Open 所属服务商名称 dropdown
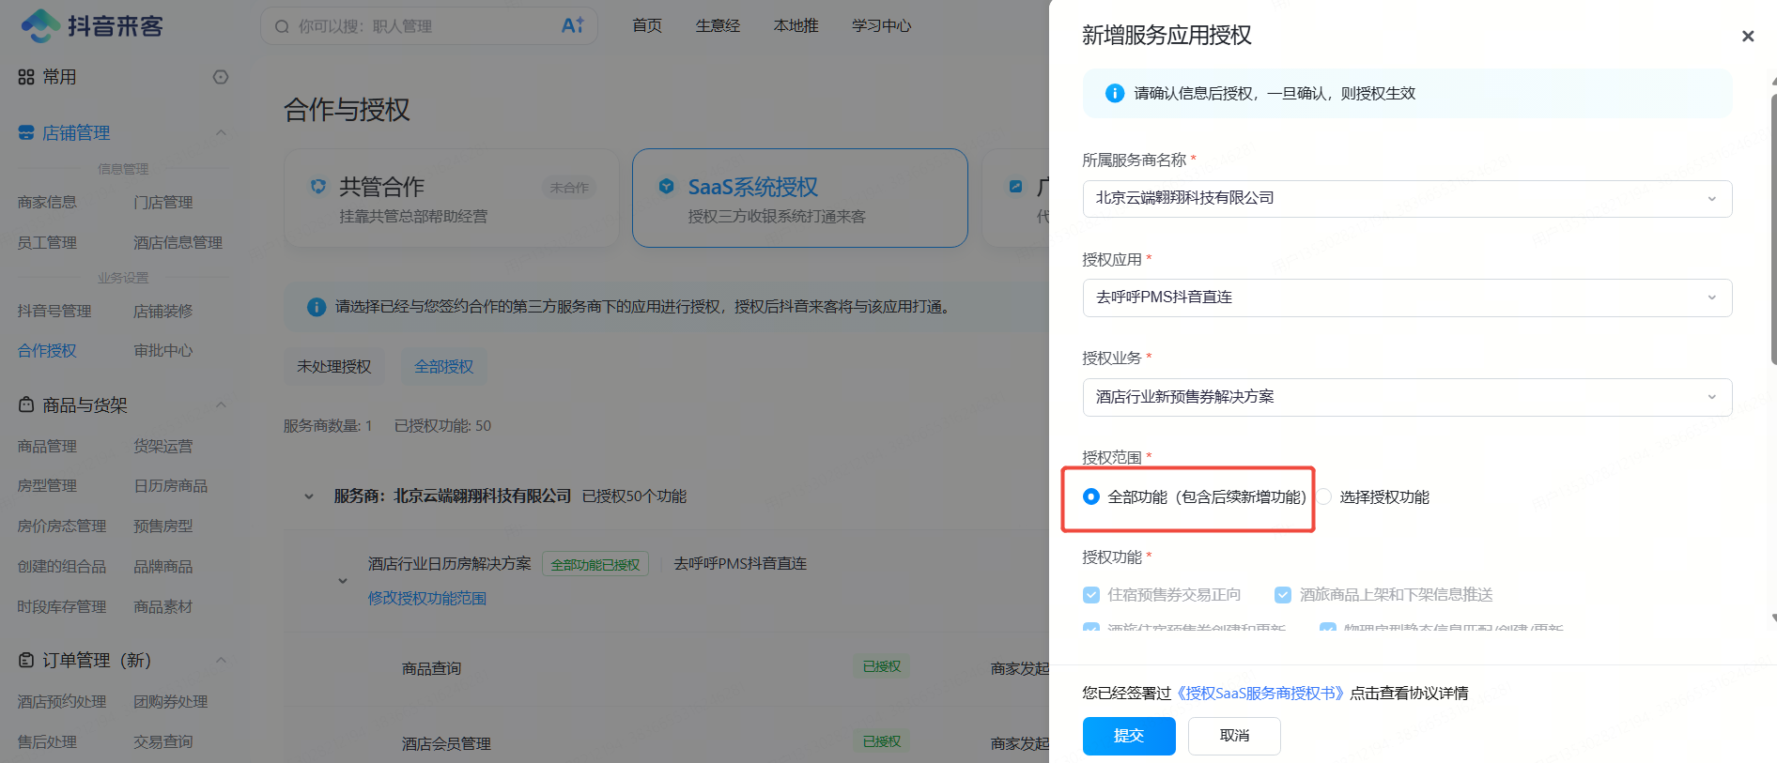The image size is (1777, 763). point(1407,198)
